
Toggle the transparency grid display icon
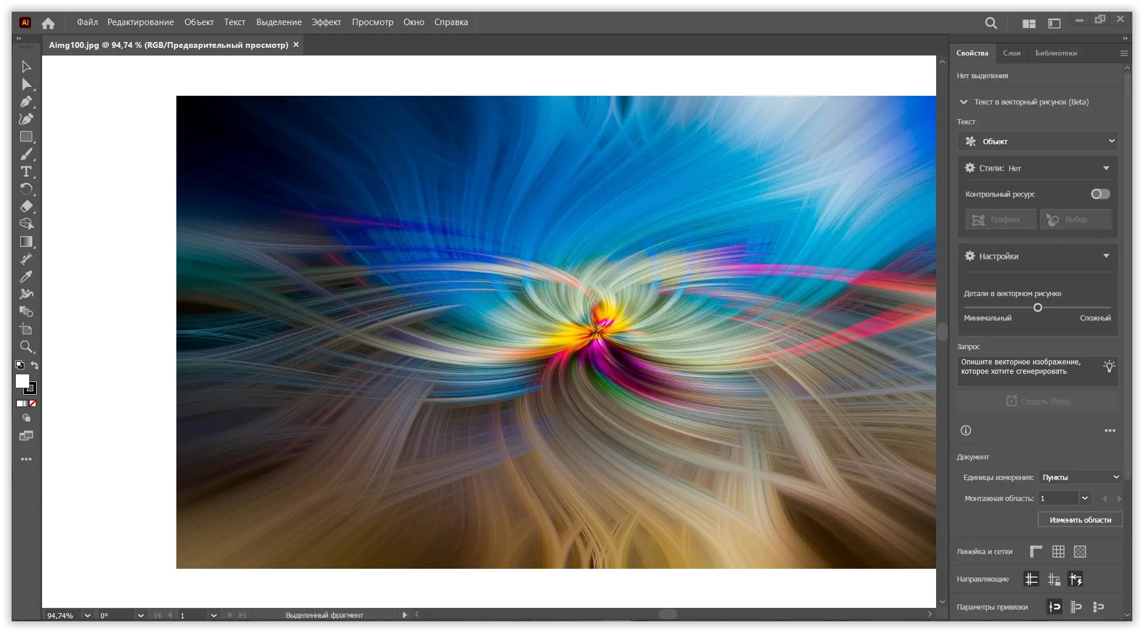tap(1080, 551)
